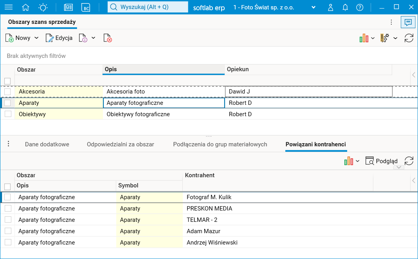Click the Podgląd preview button
Image resolution: width=418 pixels, height=259 pixels.
coord(382,161)
